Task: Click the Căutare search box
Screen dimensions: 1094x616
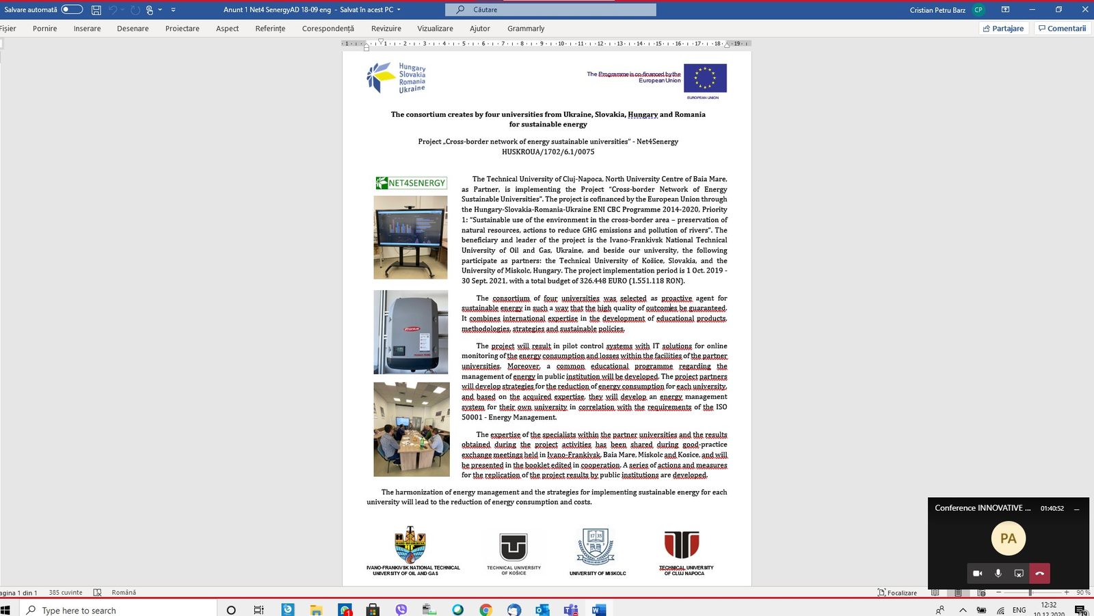Action: tap(550, 10)
